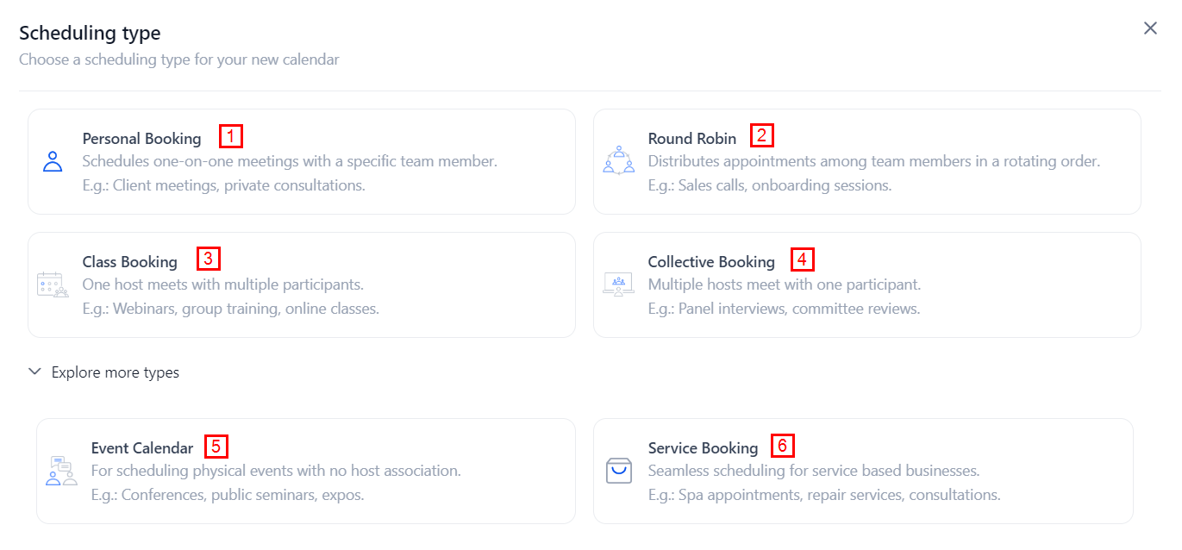Click the Round Robin rotating team icon
1182x550 pixels.
pos(618,161)
